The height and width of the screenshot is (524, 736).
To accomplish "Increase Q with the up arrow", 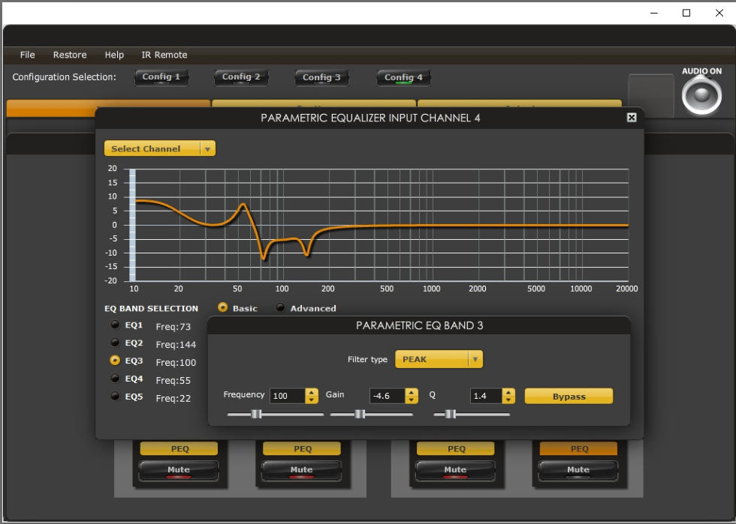I will [x=509, y=392].
